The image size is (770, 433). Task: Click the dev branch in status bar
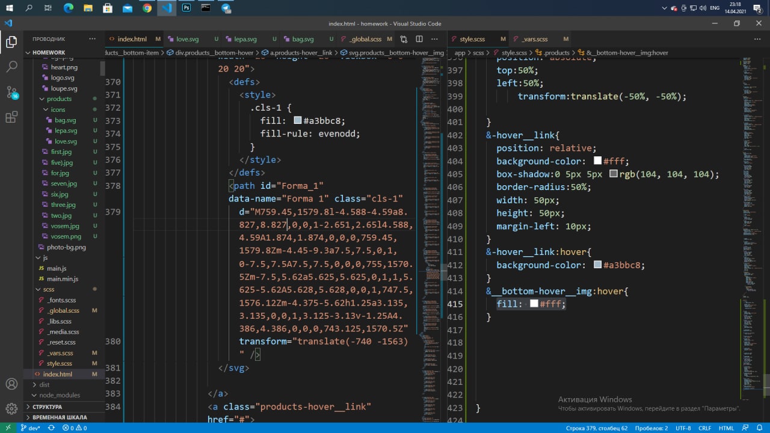tap(31, 428)
